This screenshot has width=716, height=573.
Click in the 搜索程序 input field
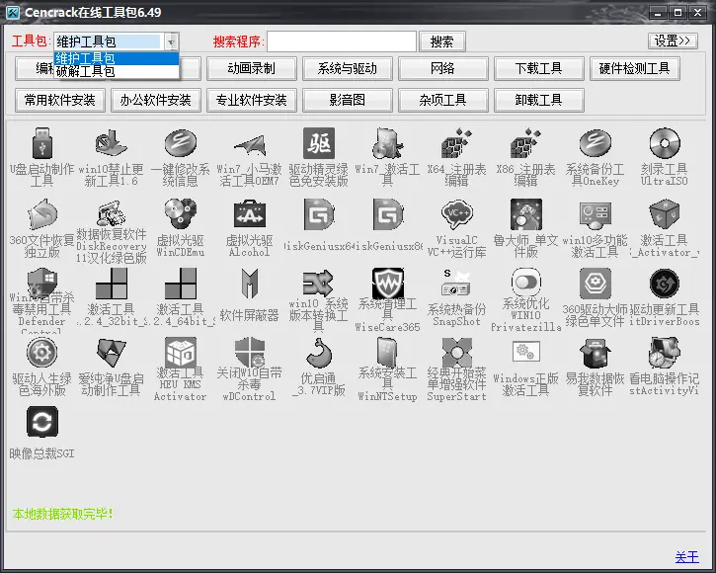coord(342,41)
